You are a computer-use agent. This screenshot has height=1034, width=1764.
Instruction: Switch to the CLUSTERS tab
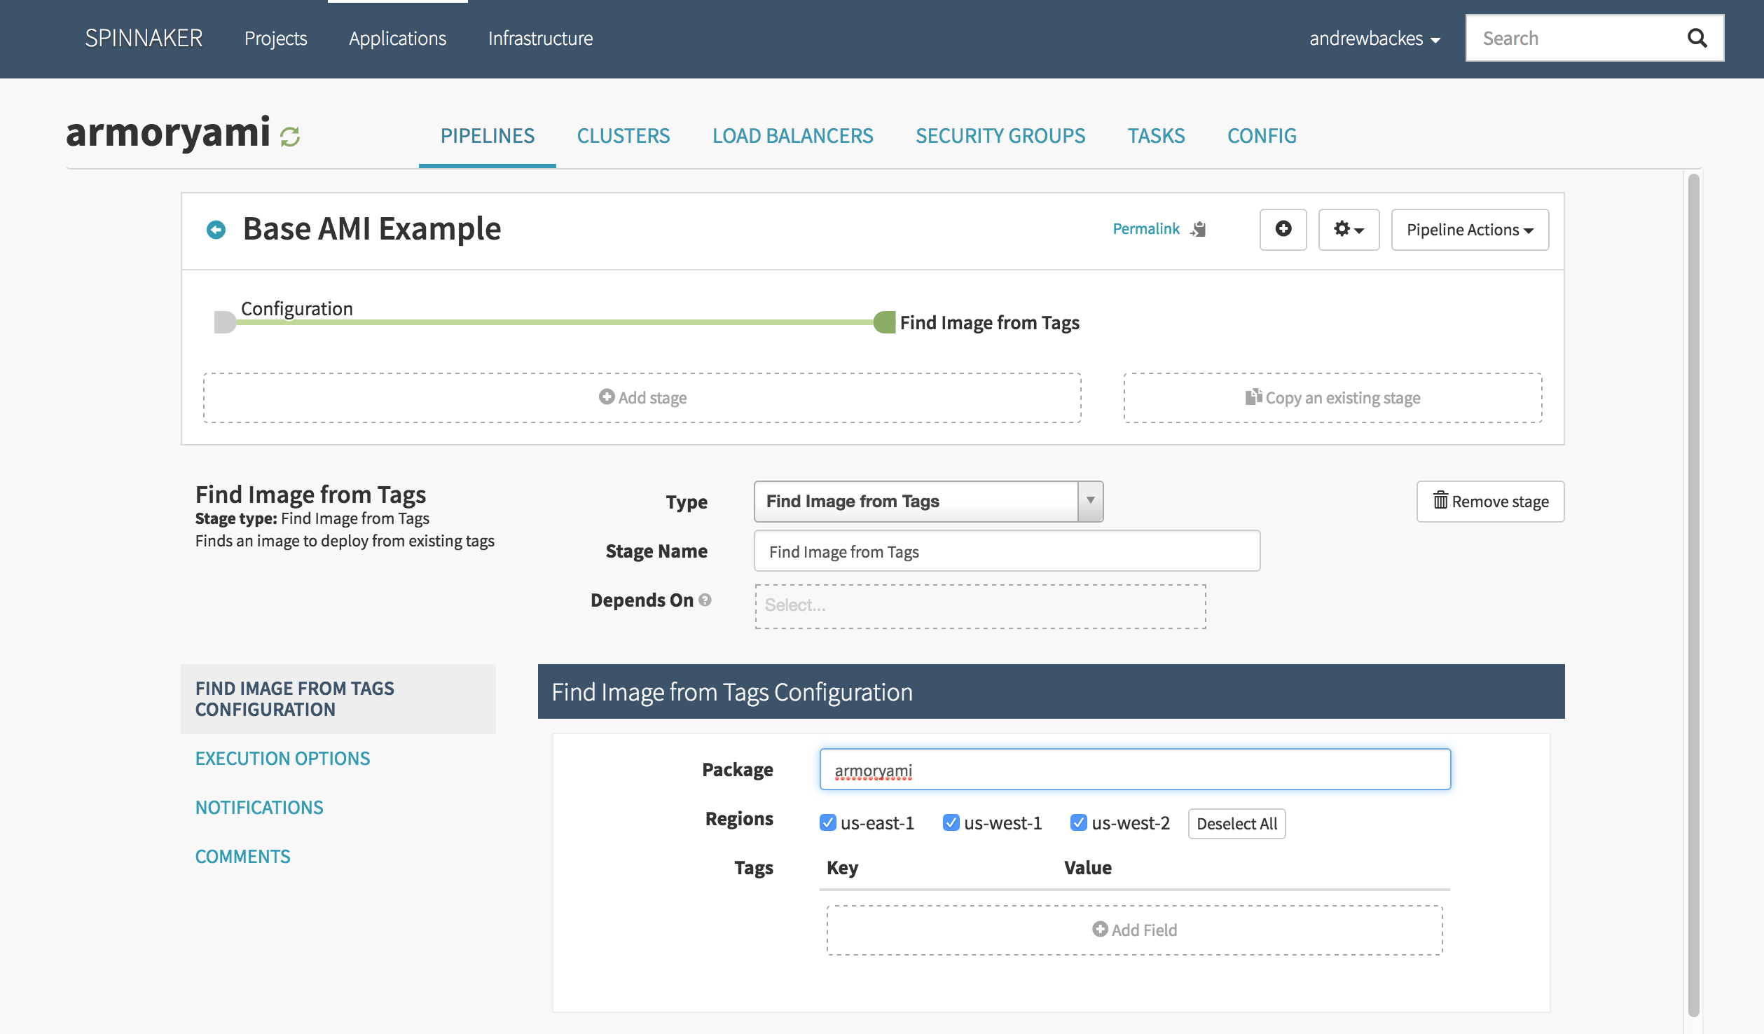point(623,136)
